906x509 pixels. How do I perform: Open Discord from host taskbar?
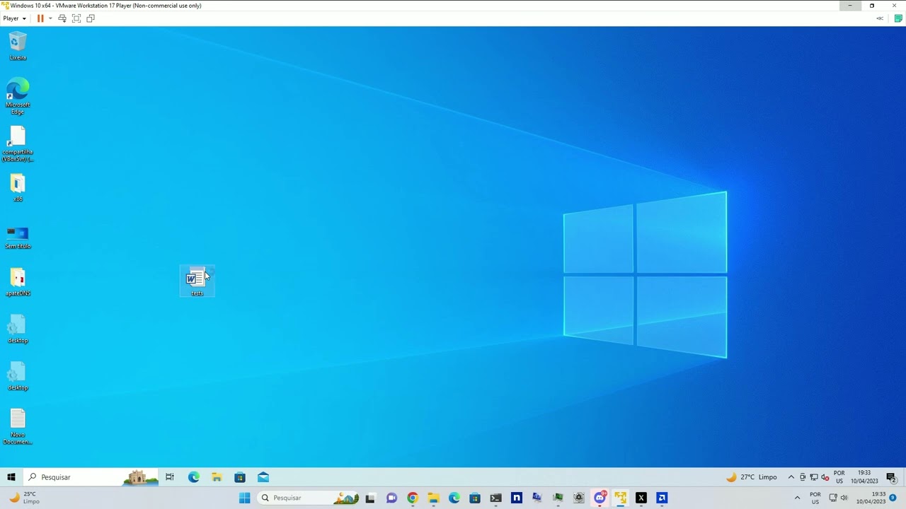coord(600,498)
